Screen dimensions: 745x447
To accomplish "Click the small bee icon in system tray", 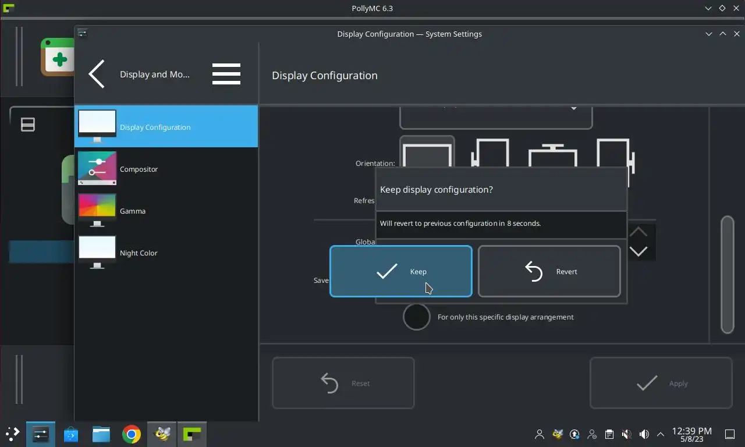I will (x=558, y=434).
